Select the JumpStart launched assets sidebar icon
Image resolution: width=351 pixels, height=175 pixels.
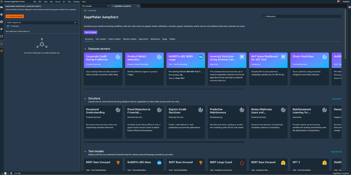click(2, 44)
